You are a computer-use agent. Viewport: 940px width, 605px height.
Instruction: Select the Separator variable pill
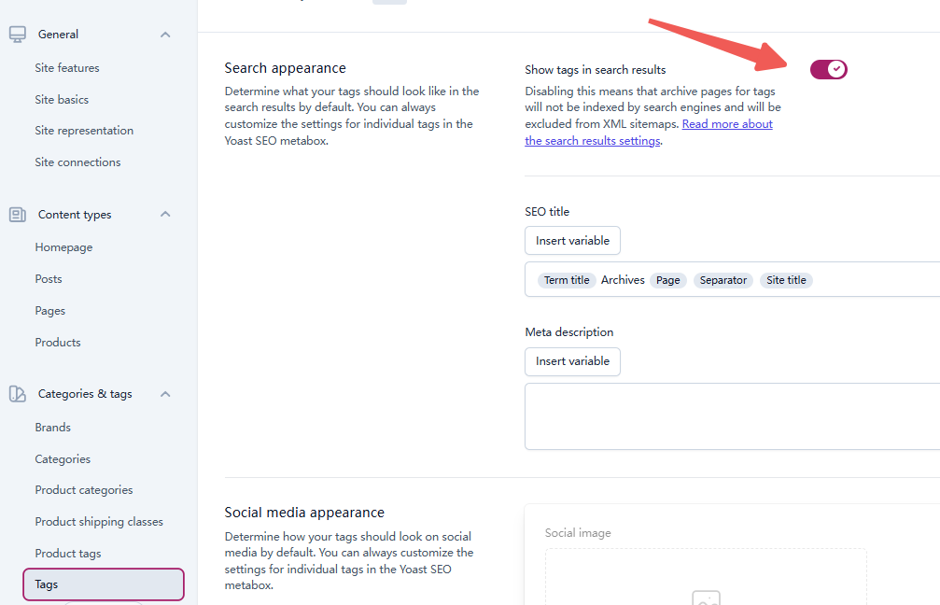(723, 279)
